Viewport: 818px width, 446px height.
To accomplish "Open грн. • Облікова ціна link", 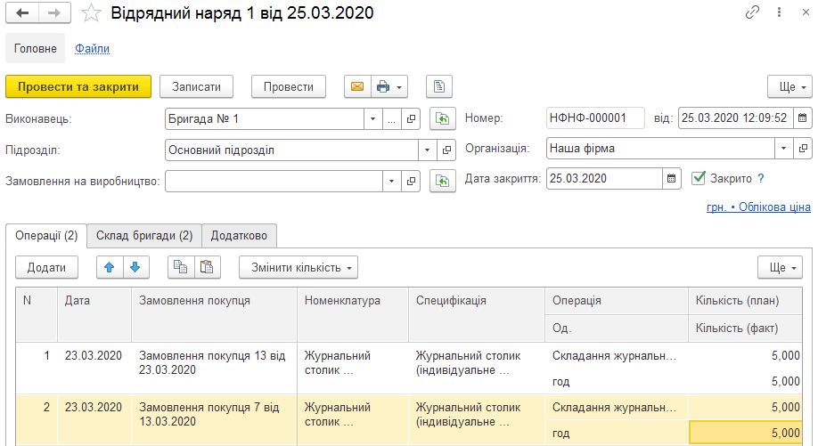I will tap(758, 207).
